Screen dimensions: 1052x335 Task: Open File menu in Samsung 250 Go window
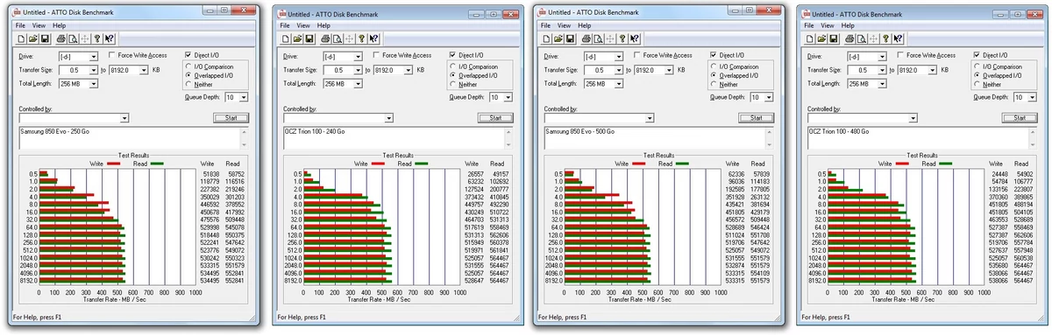[x=20, y=25]
